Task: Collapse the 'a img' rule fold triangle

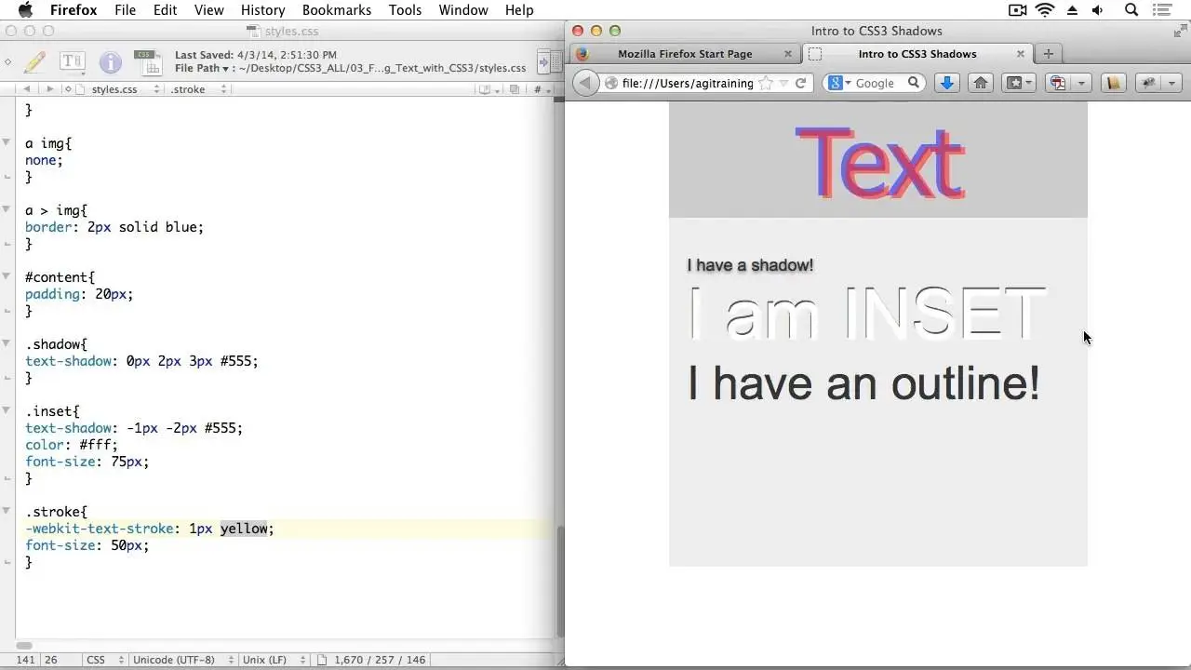Action: tap(7, 143)
